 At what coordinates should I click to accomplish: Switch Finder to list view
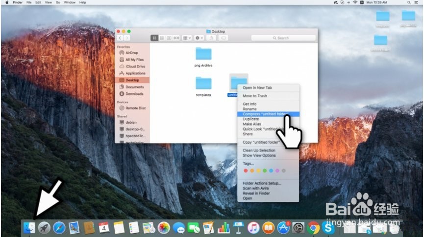coord(162,38)
